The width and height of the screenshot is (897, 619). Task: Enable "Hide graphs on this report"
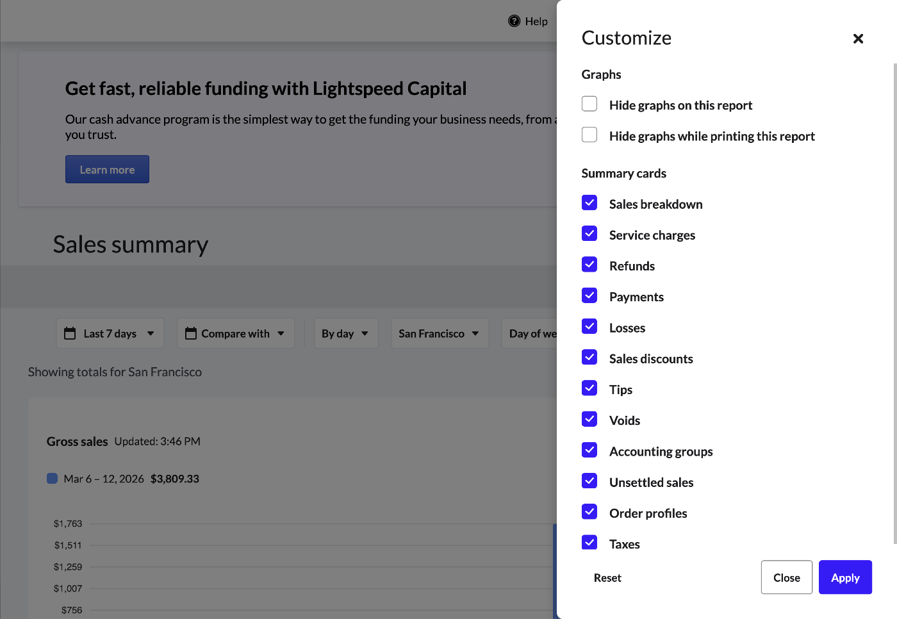tap(589, 103)
